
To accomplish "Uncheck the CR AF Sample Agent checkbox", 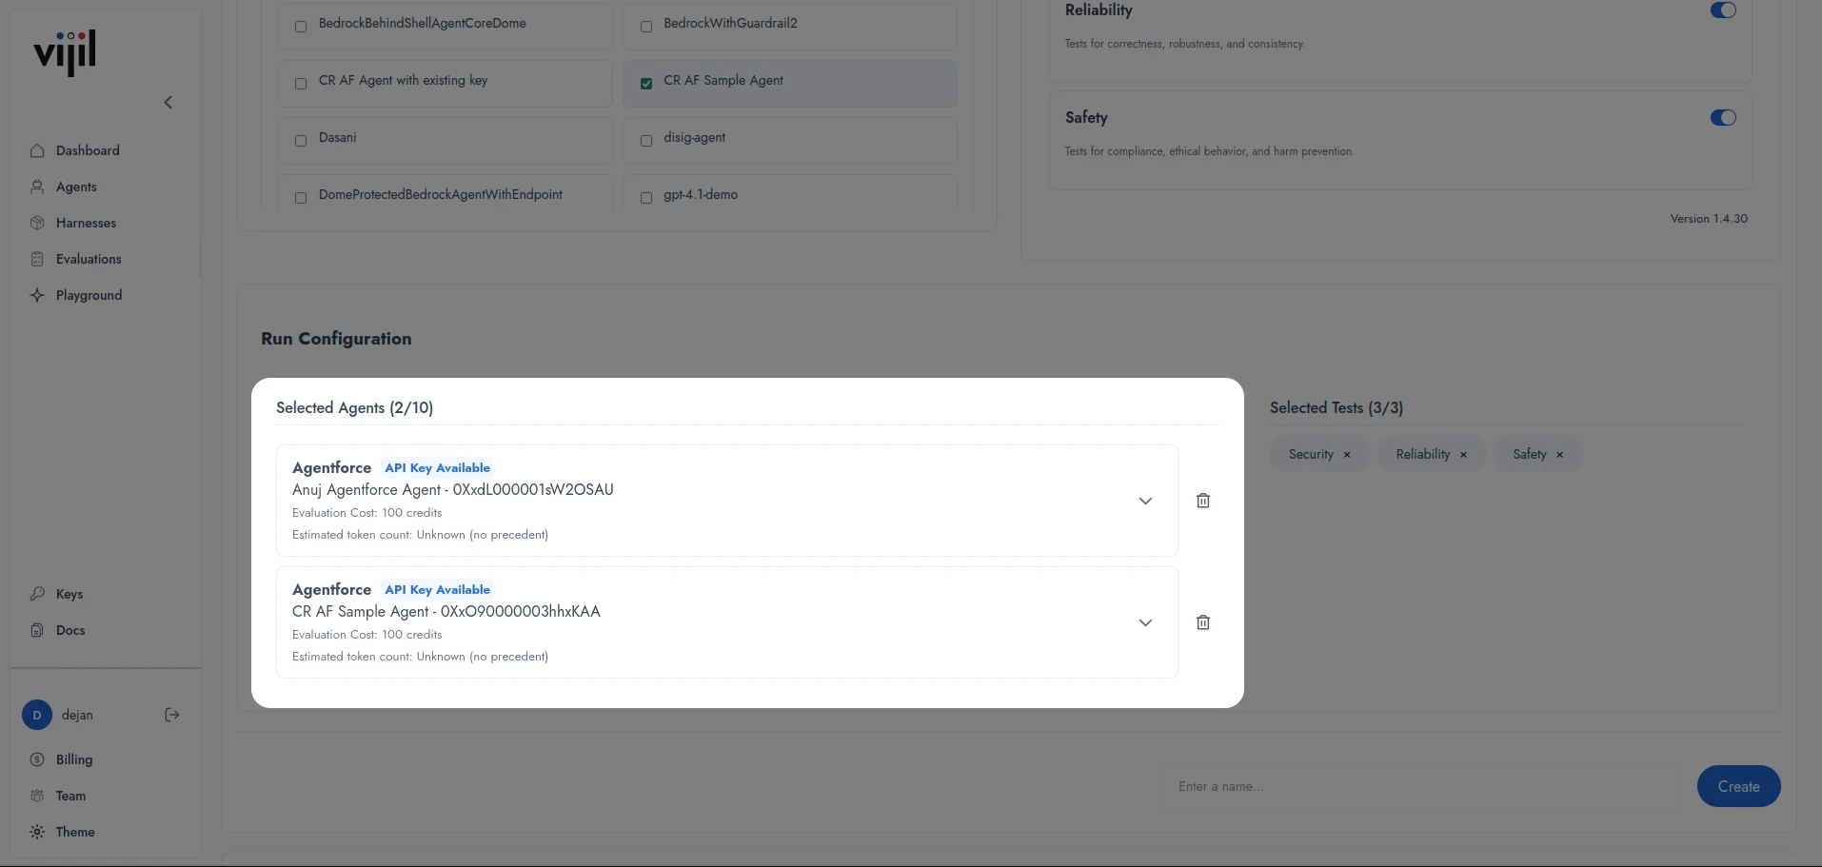I will [x=646, y=84].
